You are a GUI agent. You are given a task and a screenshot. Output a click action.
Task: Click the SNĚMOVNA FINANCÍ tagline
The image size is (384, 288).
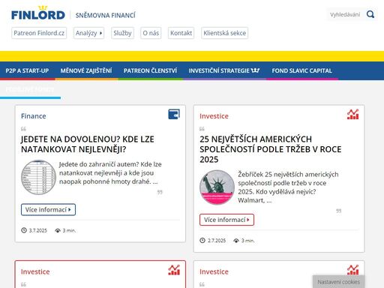tap(105, 15)
